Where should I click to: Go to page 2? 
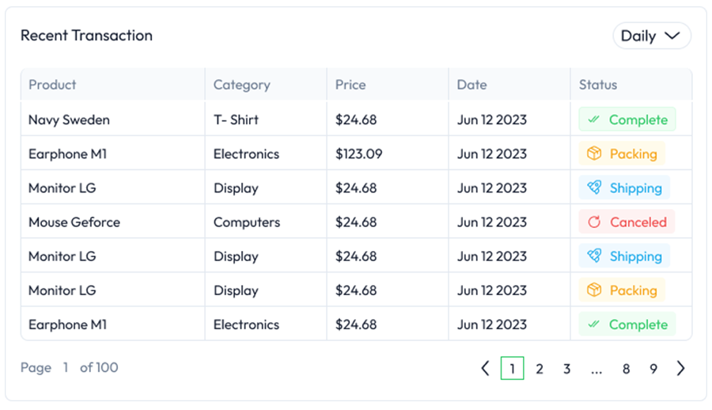point(540,368)
